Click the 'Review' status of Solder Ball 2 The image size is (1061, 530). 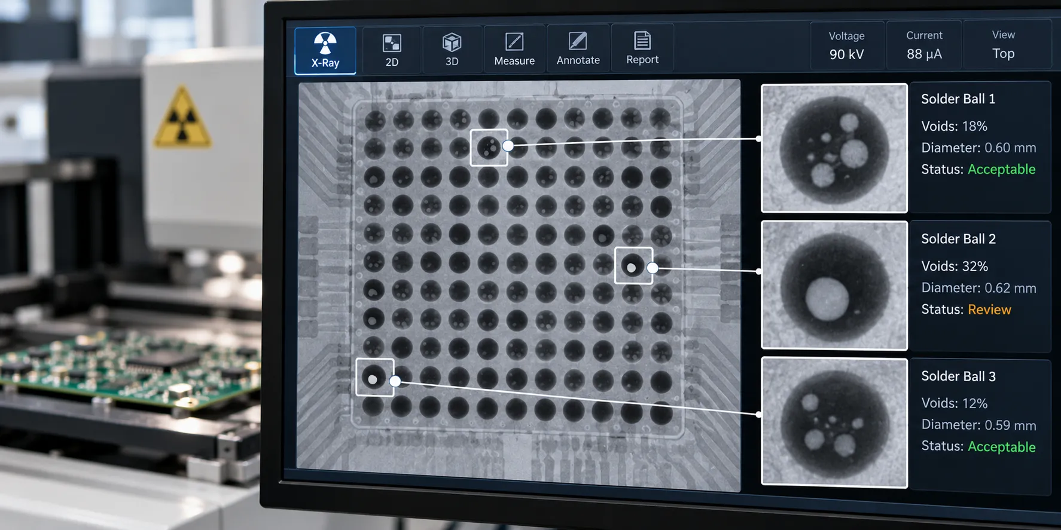[x=989, y=310]
